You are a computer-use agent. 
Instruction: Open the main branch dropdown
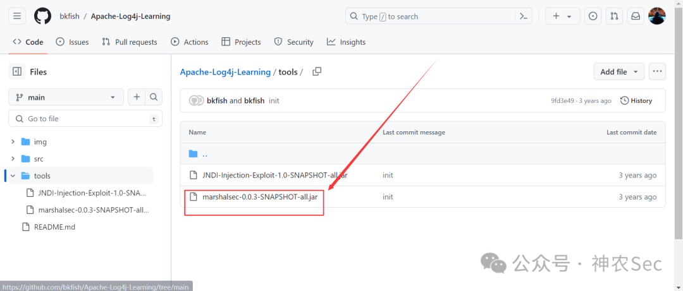pos(66,97)
